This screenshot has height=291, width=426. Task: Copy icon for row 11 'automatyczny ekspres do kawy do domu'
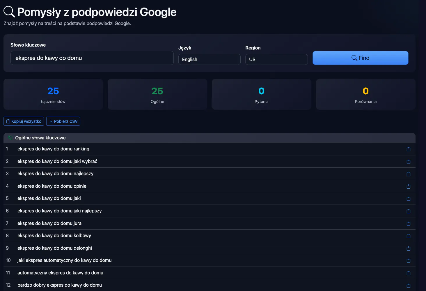click(x=409, y=273)
